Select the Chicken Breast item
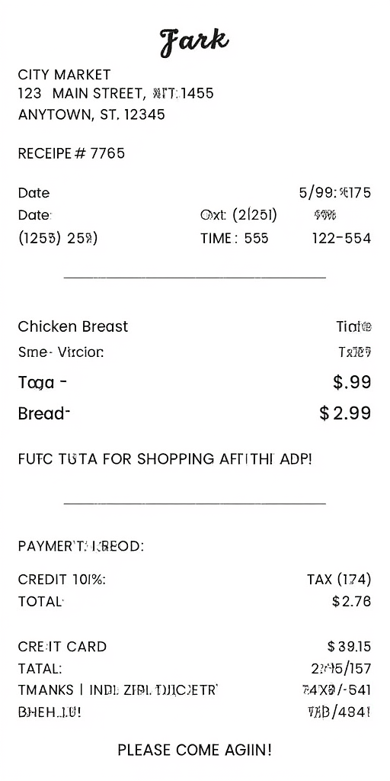This screenshot has width=390, height=781. pos(73,326)
